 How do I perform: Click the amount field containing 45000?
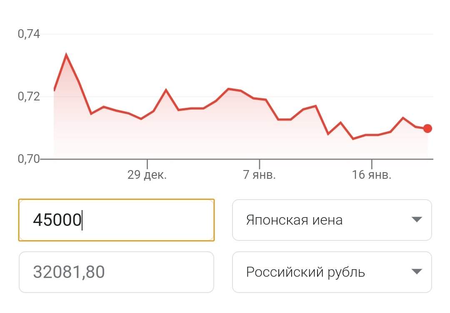116,220
